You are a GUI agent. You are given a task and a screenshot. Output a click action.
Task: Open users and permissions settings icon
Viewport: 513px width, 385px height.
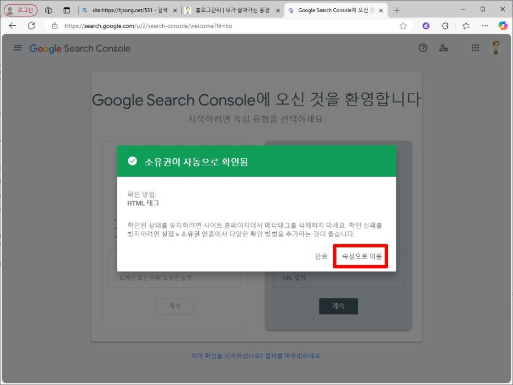click(x=443, y=48)
